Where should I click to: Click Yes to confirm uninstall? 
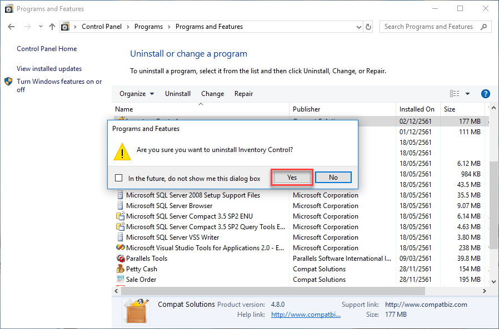pyautogui.click(x=292, y=178)
